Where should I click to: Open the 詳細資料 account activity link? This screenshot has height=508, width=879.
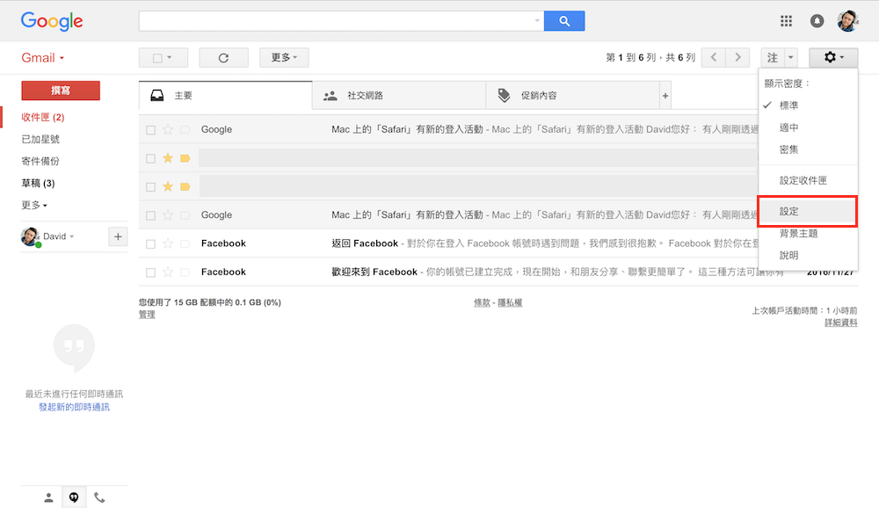pyautogui.click(x=840, y=323)
